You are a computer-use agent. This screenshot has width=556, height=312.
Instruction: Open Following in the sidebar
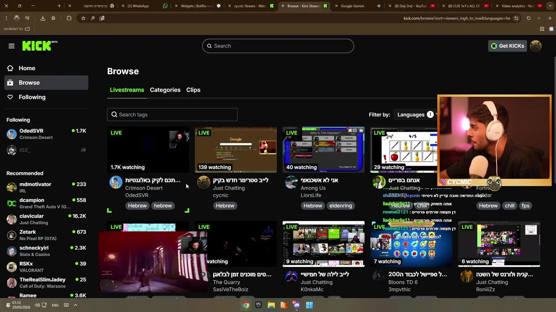46,97
